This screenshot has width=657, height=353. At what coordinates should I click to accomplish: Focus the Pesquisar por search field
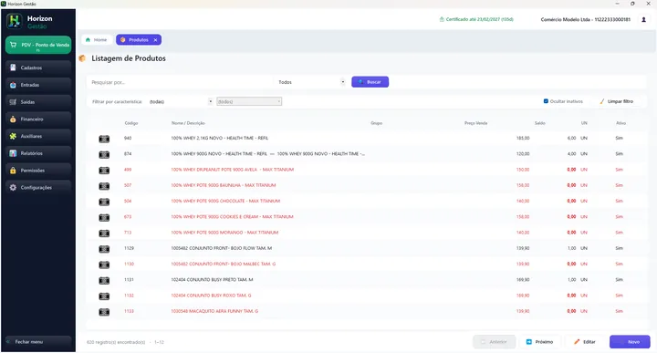(x=180, y=82)
